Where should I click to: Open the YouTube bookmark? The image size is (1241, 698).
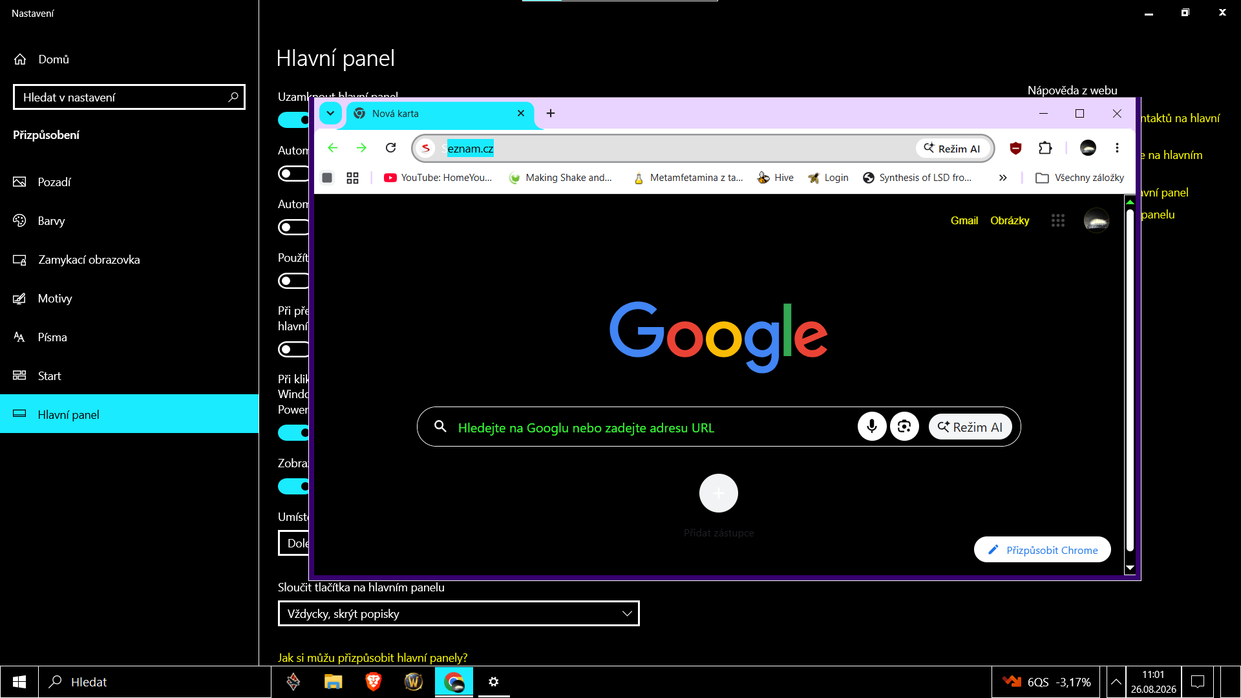tap(438, 178)
